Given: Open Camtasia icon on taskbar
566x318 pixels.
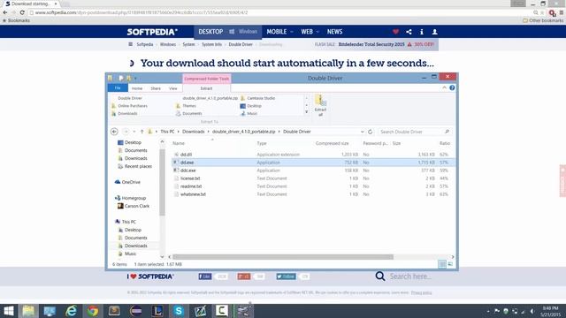Looking at the screenshot, I should coord(222,311).
